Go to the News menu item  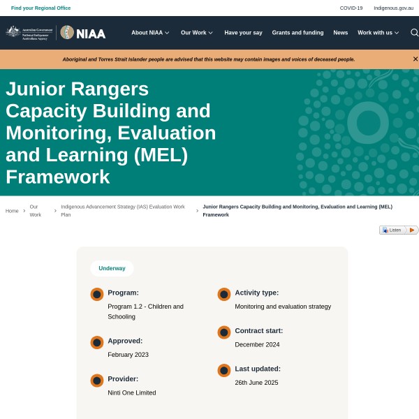(x=340, y=33)
